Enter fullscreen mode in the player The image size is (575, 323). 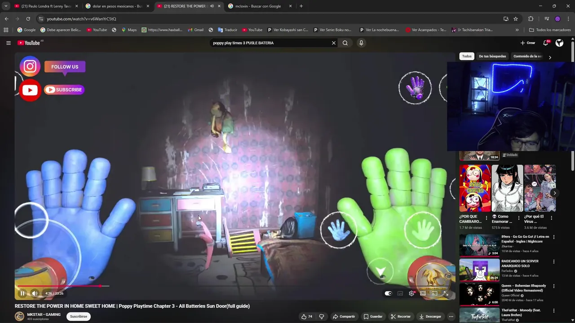tap(446, 293)
